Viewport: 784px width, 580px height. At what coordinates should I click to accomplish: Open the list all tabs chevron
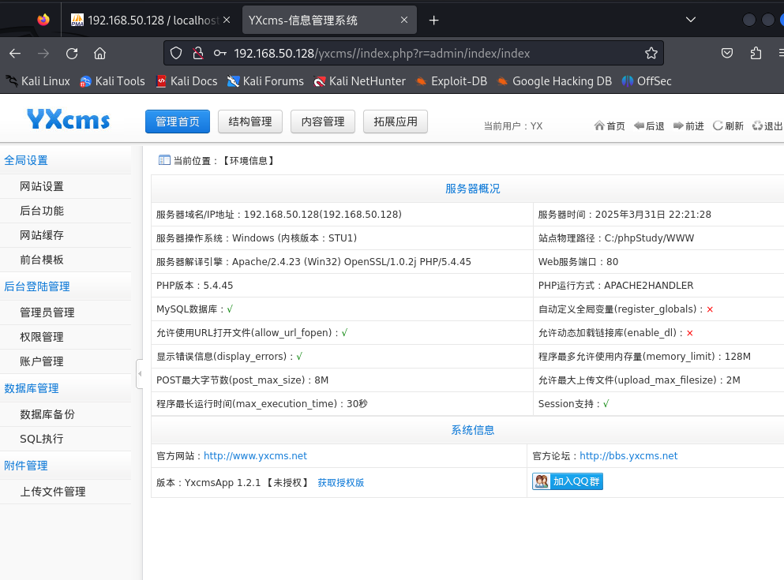click(691, 20)
